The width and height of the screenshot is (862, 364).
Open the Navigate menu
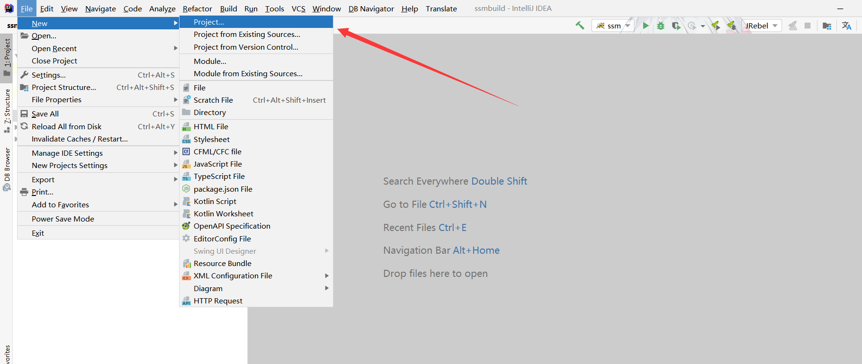click(x=100, y=9)
